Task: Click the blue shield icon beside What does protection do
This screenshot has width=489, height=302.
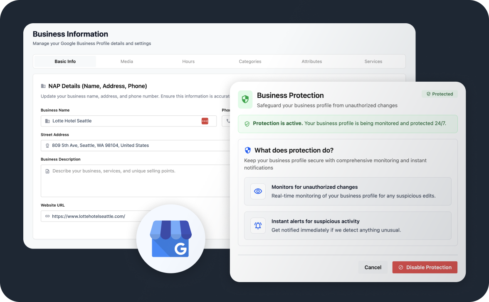Action: coord(248,150)
